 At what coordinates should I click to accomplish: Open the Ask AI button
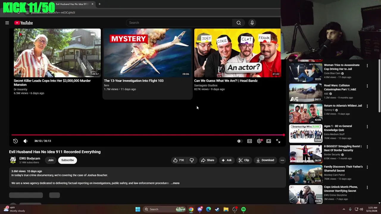227,160
